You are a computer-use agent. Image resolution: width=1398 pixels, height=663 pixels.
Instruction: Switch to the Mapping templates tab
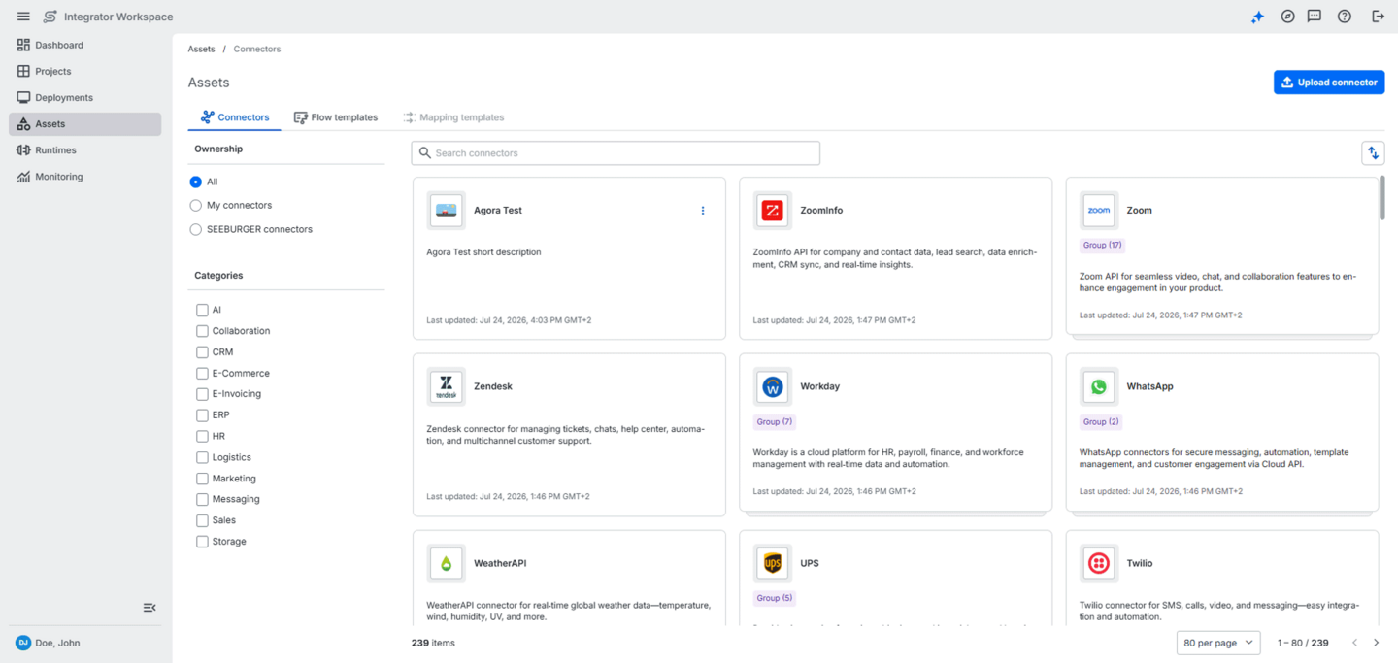(x=453, y=117)
